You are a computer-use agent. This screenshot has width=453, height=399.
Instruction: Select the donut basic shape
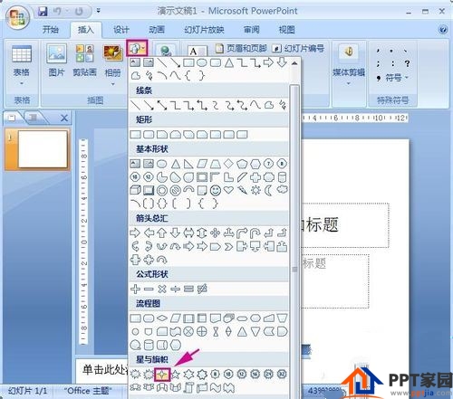click(x=162, y=190)
